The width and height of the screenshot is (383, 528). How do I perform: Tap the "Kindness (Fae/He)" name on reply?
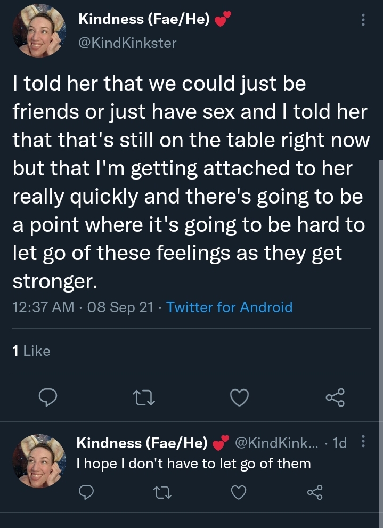click(142, 443)
